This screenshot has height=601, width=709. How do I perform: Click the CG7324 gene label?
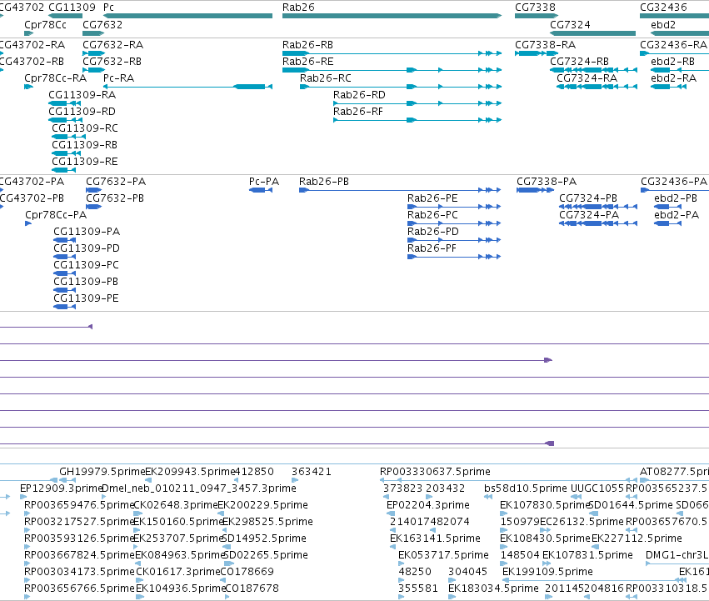(x=570, y=24)
